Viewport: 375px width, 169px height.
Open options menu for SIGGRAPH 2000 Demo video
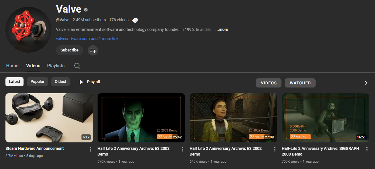pos(367,149)
